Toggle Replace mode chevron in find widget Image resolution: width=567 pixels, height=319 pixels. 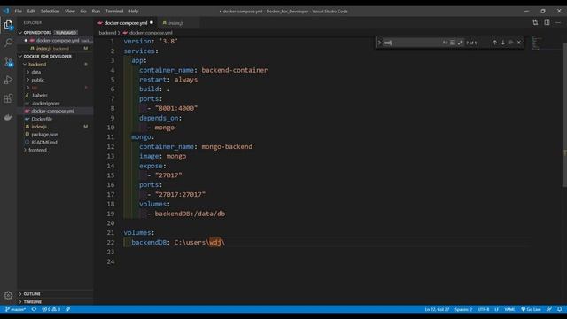pos(379,43)
